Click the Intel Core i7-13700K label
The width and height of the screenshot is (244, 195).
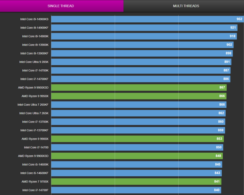click(x=35, y=122)
